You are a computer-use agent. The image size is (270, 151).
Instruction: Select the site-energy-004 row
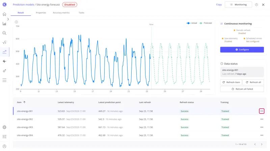click(x=140, y=135)
